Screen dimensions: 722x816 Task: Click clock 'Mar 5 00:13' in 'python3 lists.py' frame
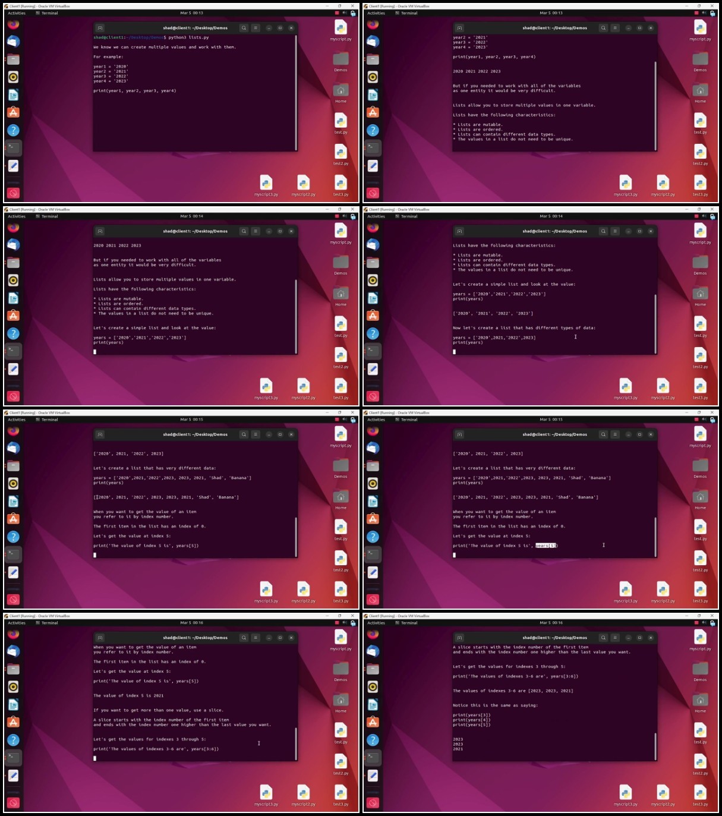191,13
